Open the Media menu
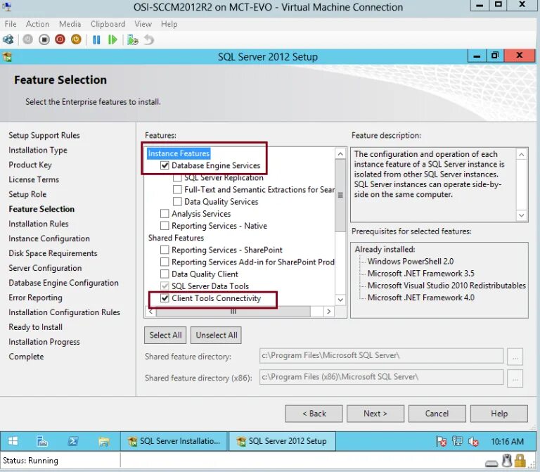The height and width of the screenshot is (472, 540). coord(70,24)
